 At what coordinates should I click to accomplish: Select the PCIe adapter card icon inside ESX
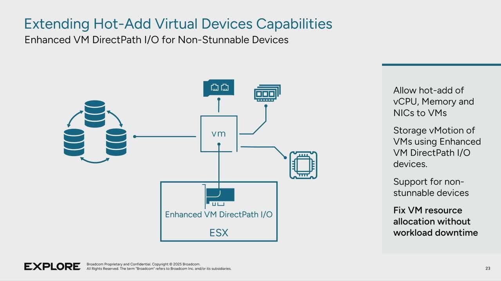tap(220, 196)
